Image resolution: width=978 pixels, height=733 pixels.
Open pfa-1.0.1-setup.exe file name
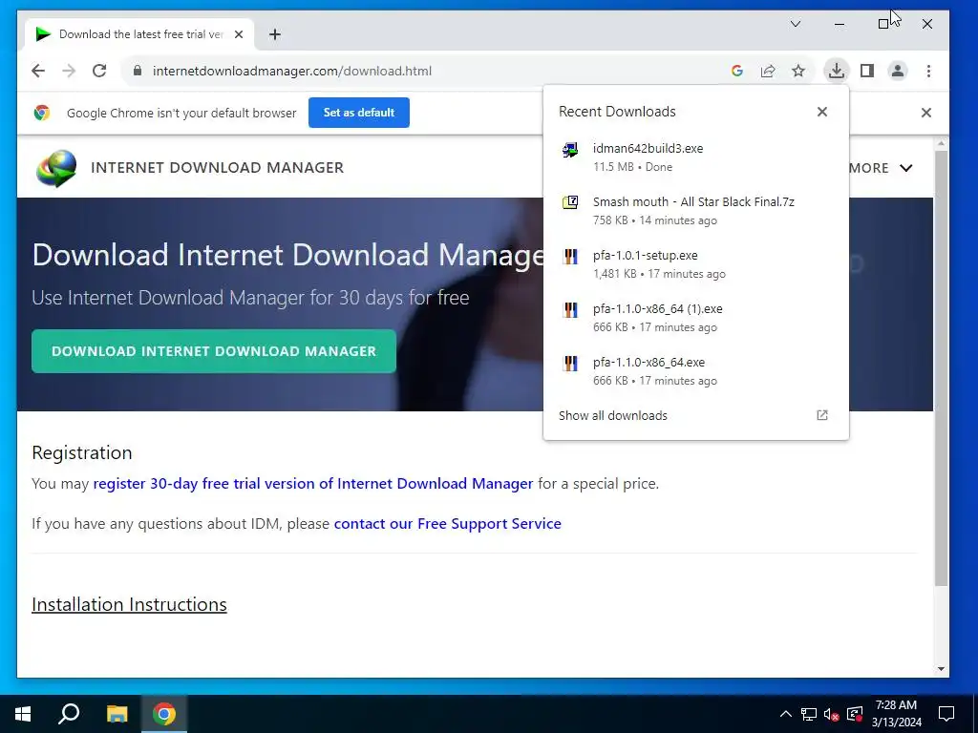coord(645,256)
